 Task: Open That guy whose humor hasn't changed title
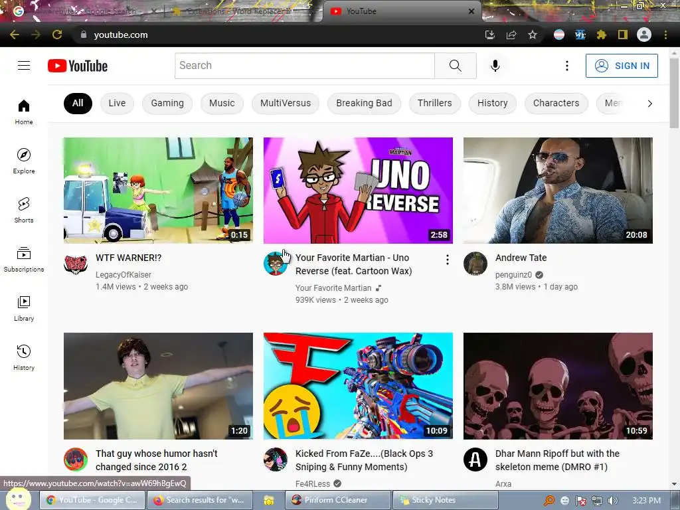[x=157, y=460]
